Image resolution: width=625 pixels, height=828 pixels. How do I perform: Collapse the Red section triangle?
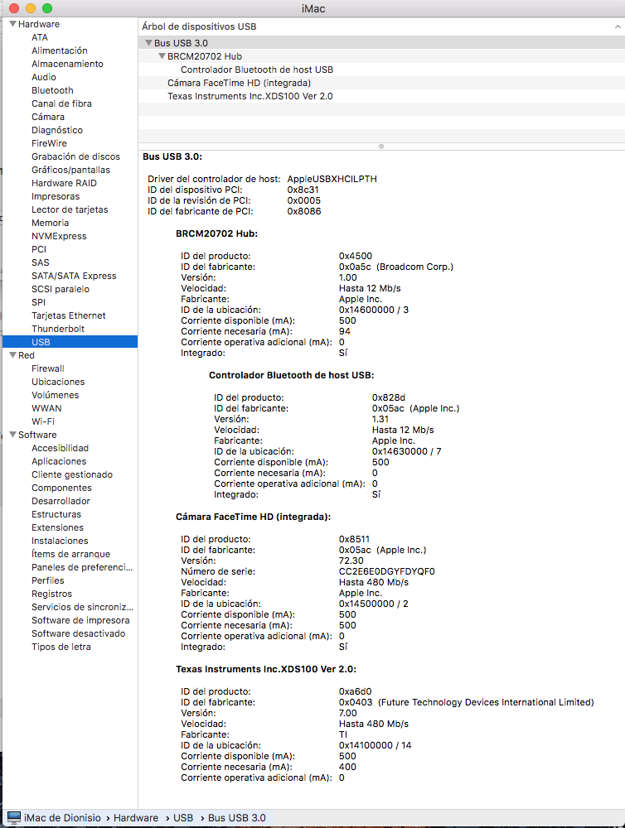tap(12, 355)
